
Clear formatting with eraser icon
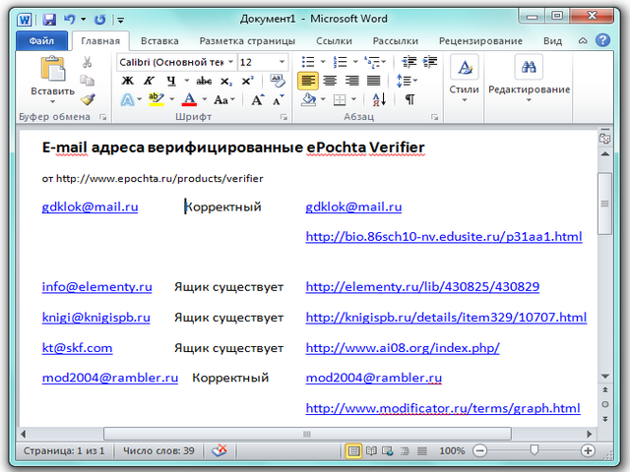(x=278, y=81)
